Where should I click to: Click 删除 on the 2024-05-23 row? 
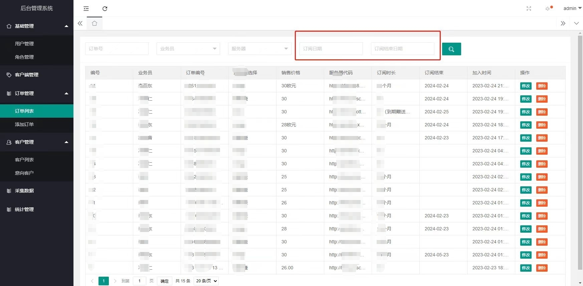point(542,255)
